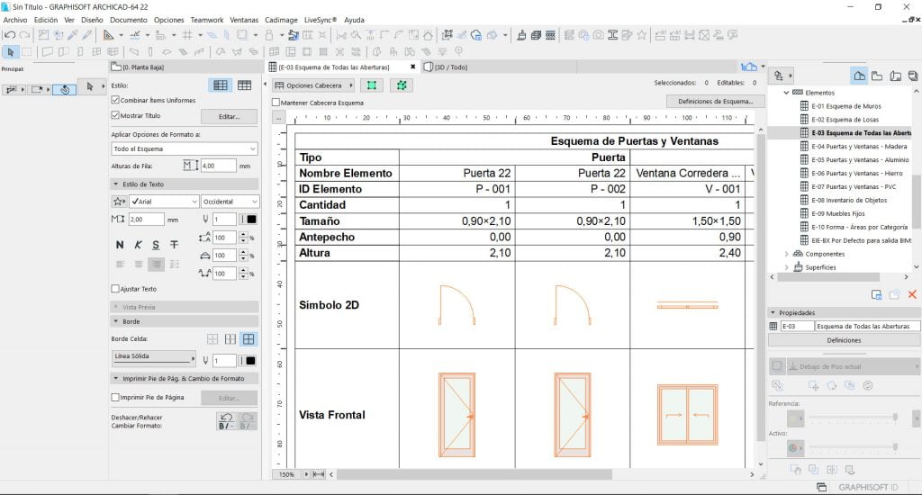Open the Teamwork menu
The height and width of the screenshot is (495, 922).
(x=206, y=20)
